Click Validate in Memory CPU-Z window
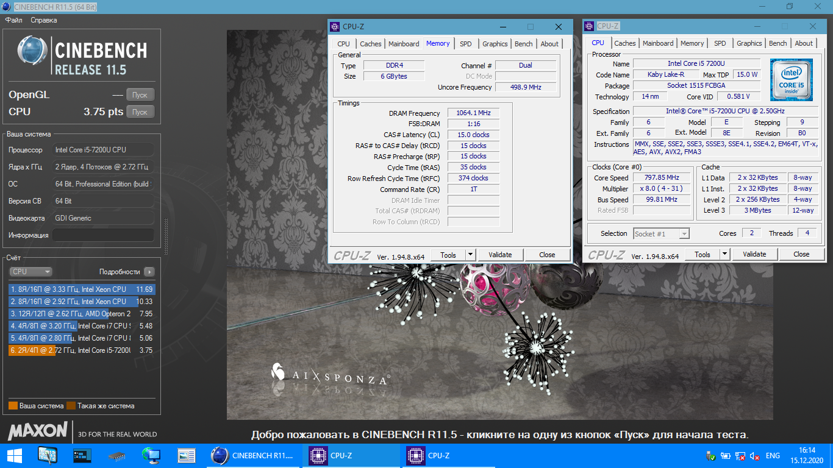 click(501, 255)
